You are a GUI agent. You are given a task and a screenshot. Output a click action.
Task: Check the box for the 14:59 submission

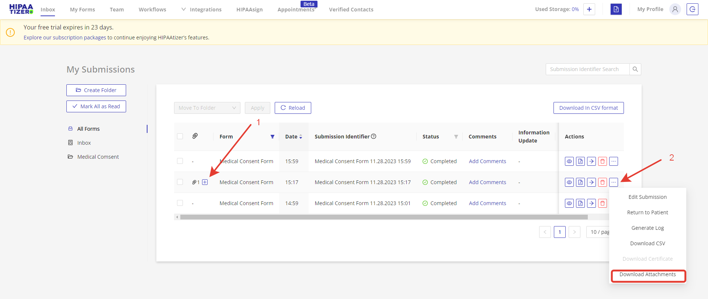tap(180, 203)
